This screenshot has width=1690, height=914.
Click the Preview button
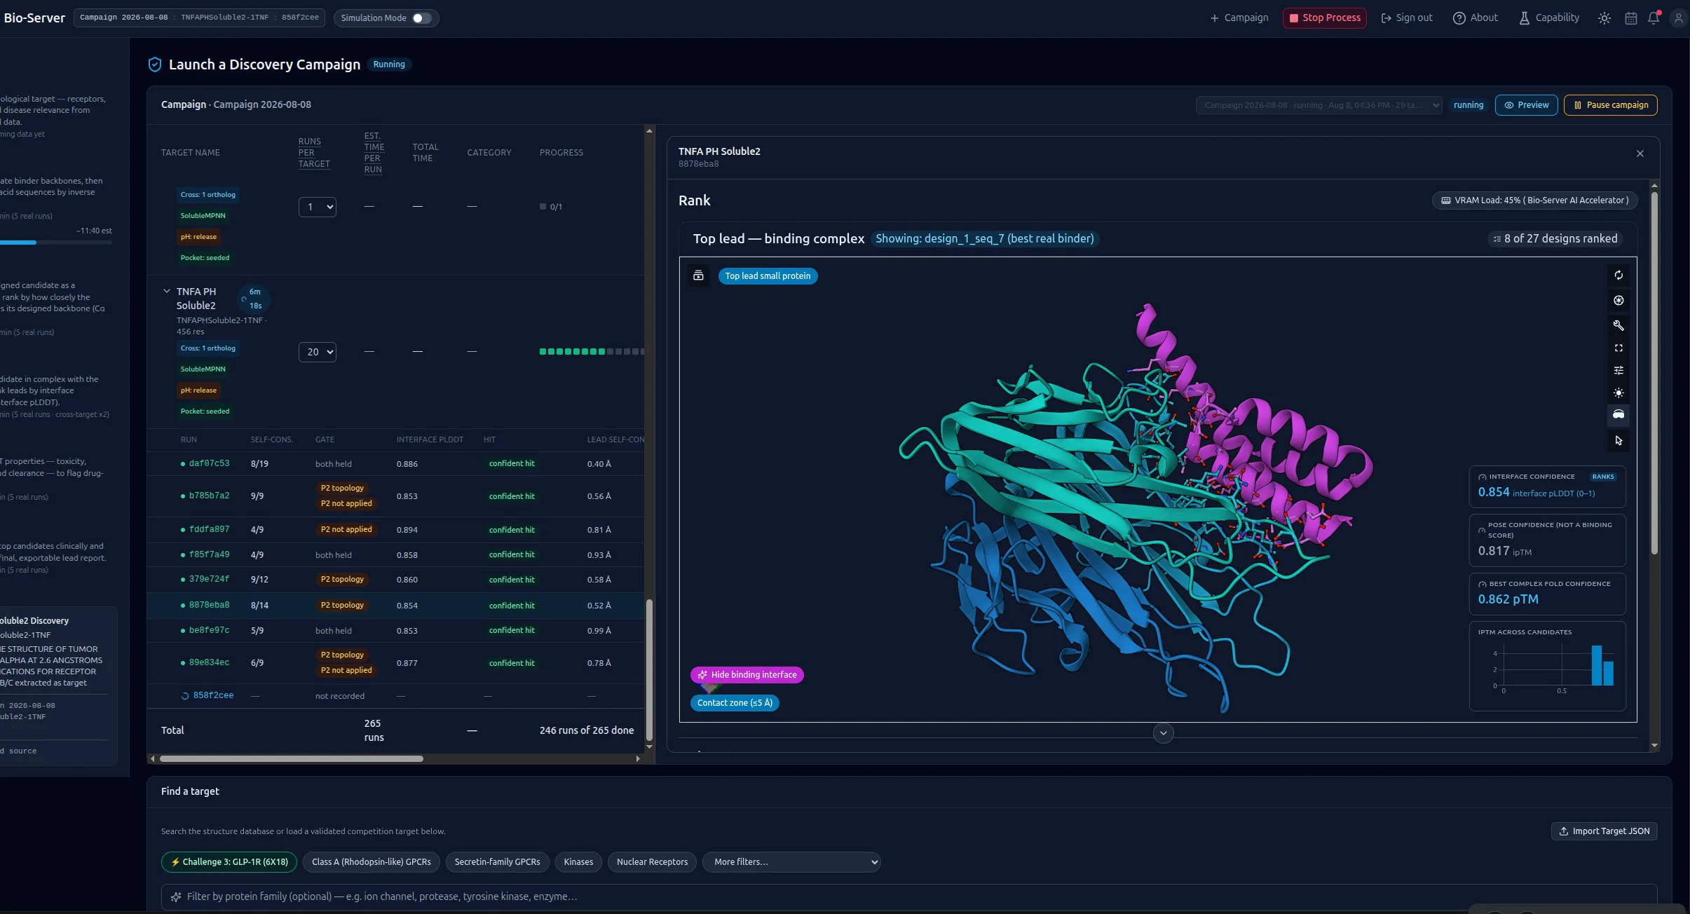point(1527,105)
